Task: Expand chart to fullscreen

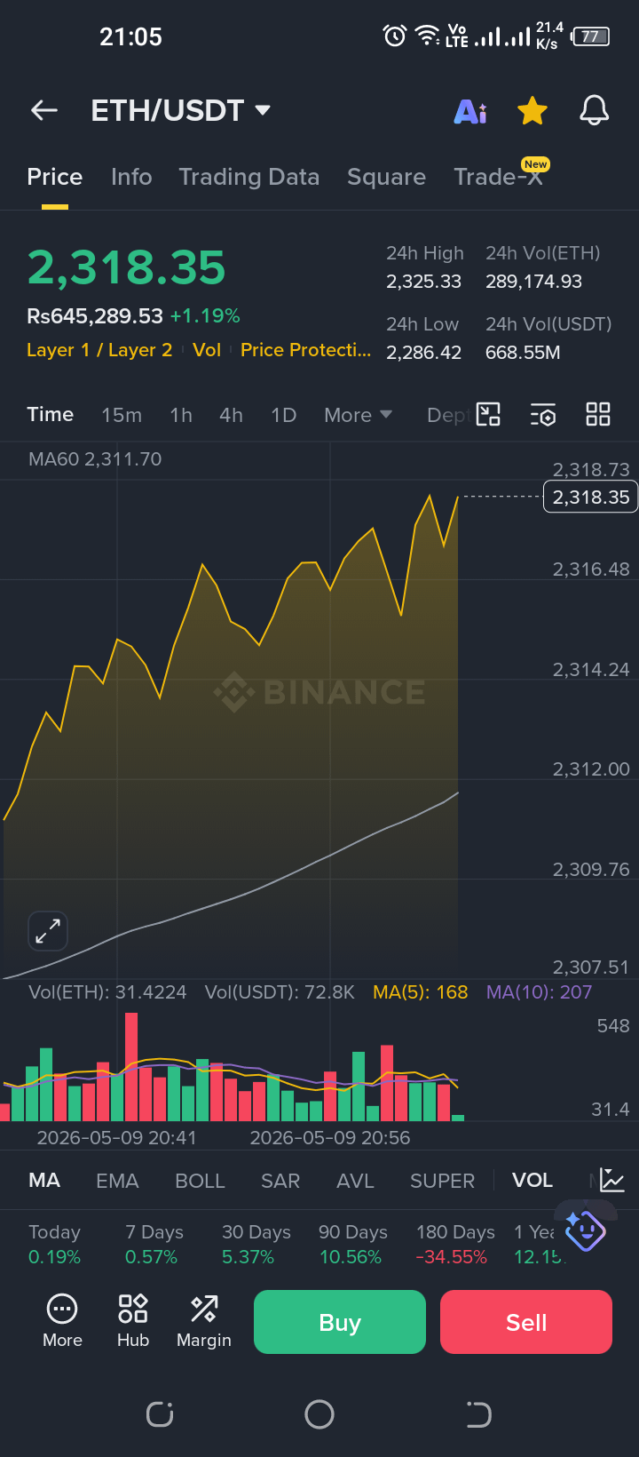Action: 48,931
